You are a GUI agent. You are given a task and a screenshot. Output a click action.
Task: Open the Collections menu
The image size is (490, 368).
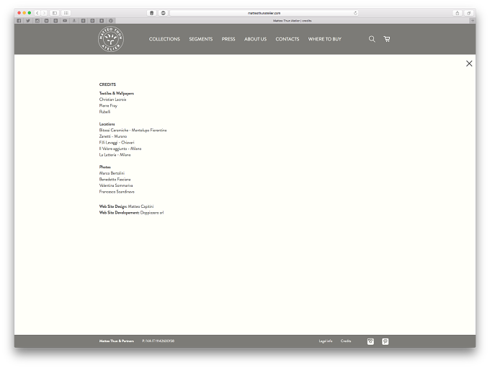click(x=164, y=39)
